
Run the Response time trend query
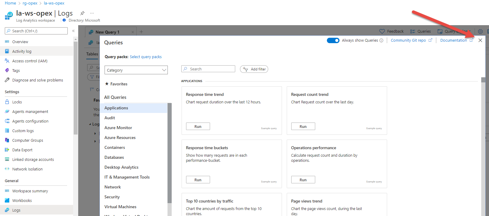198,126
